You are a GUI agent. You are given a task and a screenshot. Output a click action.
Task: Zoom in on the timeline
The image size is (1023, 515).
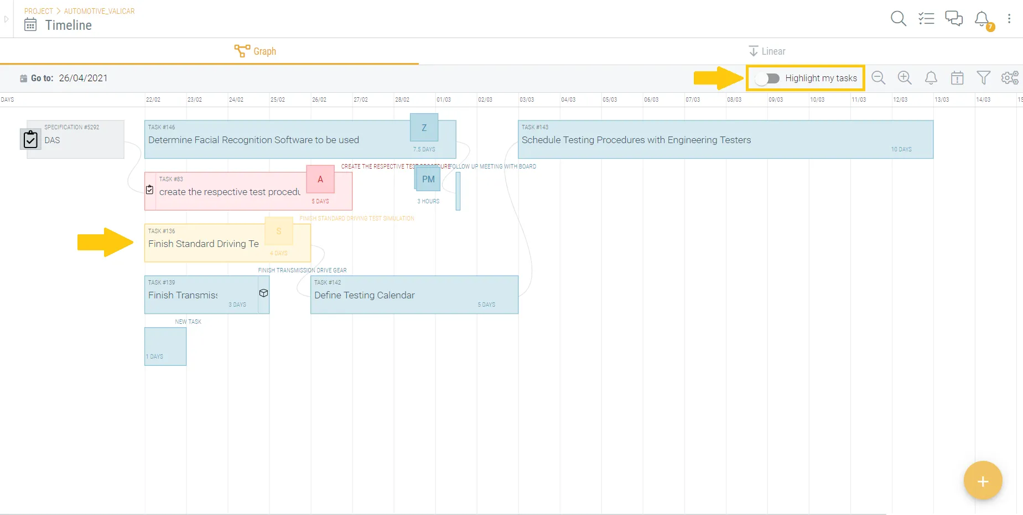click(905, 78)
